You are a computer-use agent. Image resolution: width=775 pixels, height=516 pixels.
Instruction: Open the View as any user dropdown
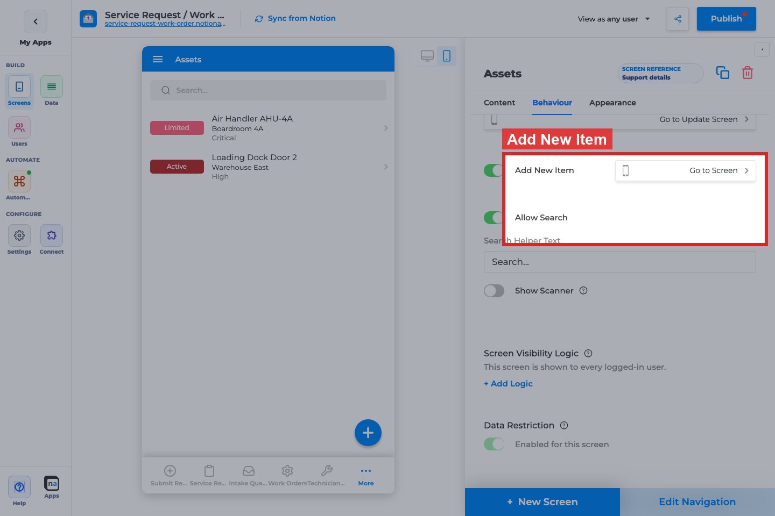pyautogui.click(x=614, y=19)
